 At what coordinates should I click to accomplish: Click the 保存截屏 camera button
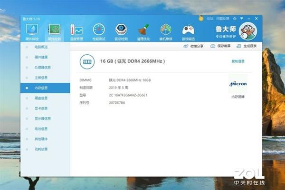(220, 46)
